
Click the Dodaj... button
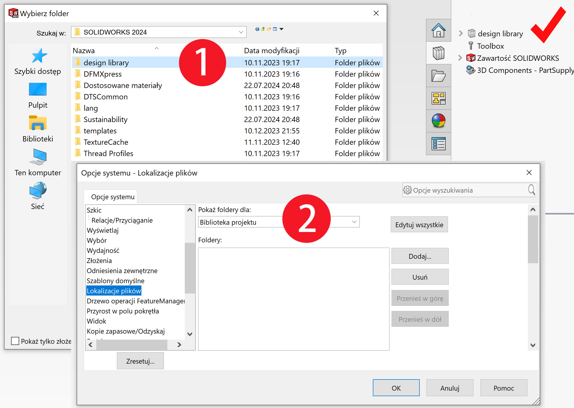tap(420, 256)
